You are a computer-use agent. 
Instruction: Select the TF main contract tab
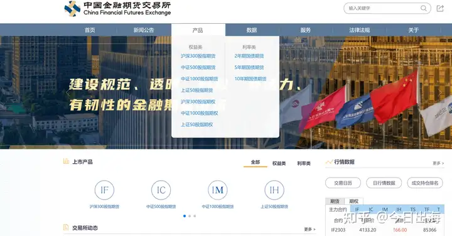[x=427, y=210]
